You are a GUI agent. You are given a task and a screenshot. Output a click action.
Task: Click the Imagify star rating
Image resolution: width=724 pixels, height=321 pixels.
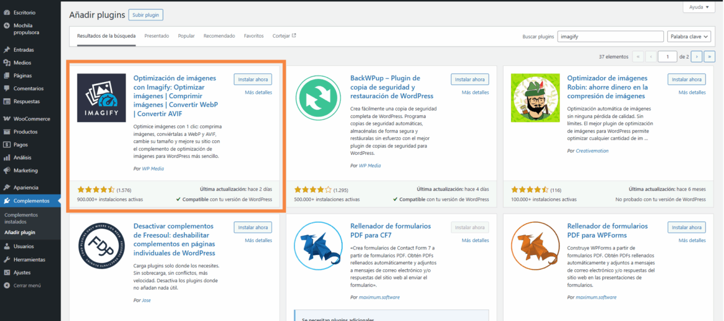[96, 190]
